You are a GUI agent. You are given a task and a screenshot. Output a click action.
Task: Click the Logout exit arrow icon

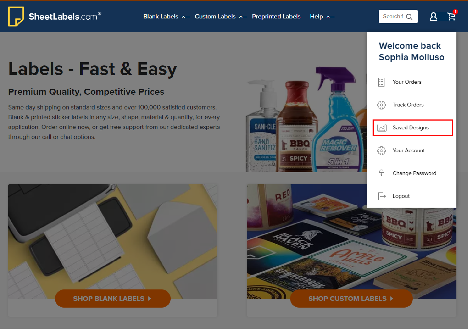pyautogui.click(x=382, y=196)
